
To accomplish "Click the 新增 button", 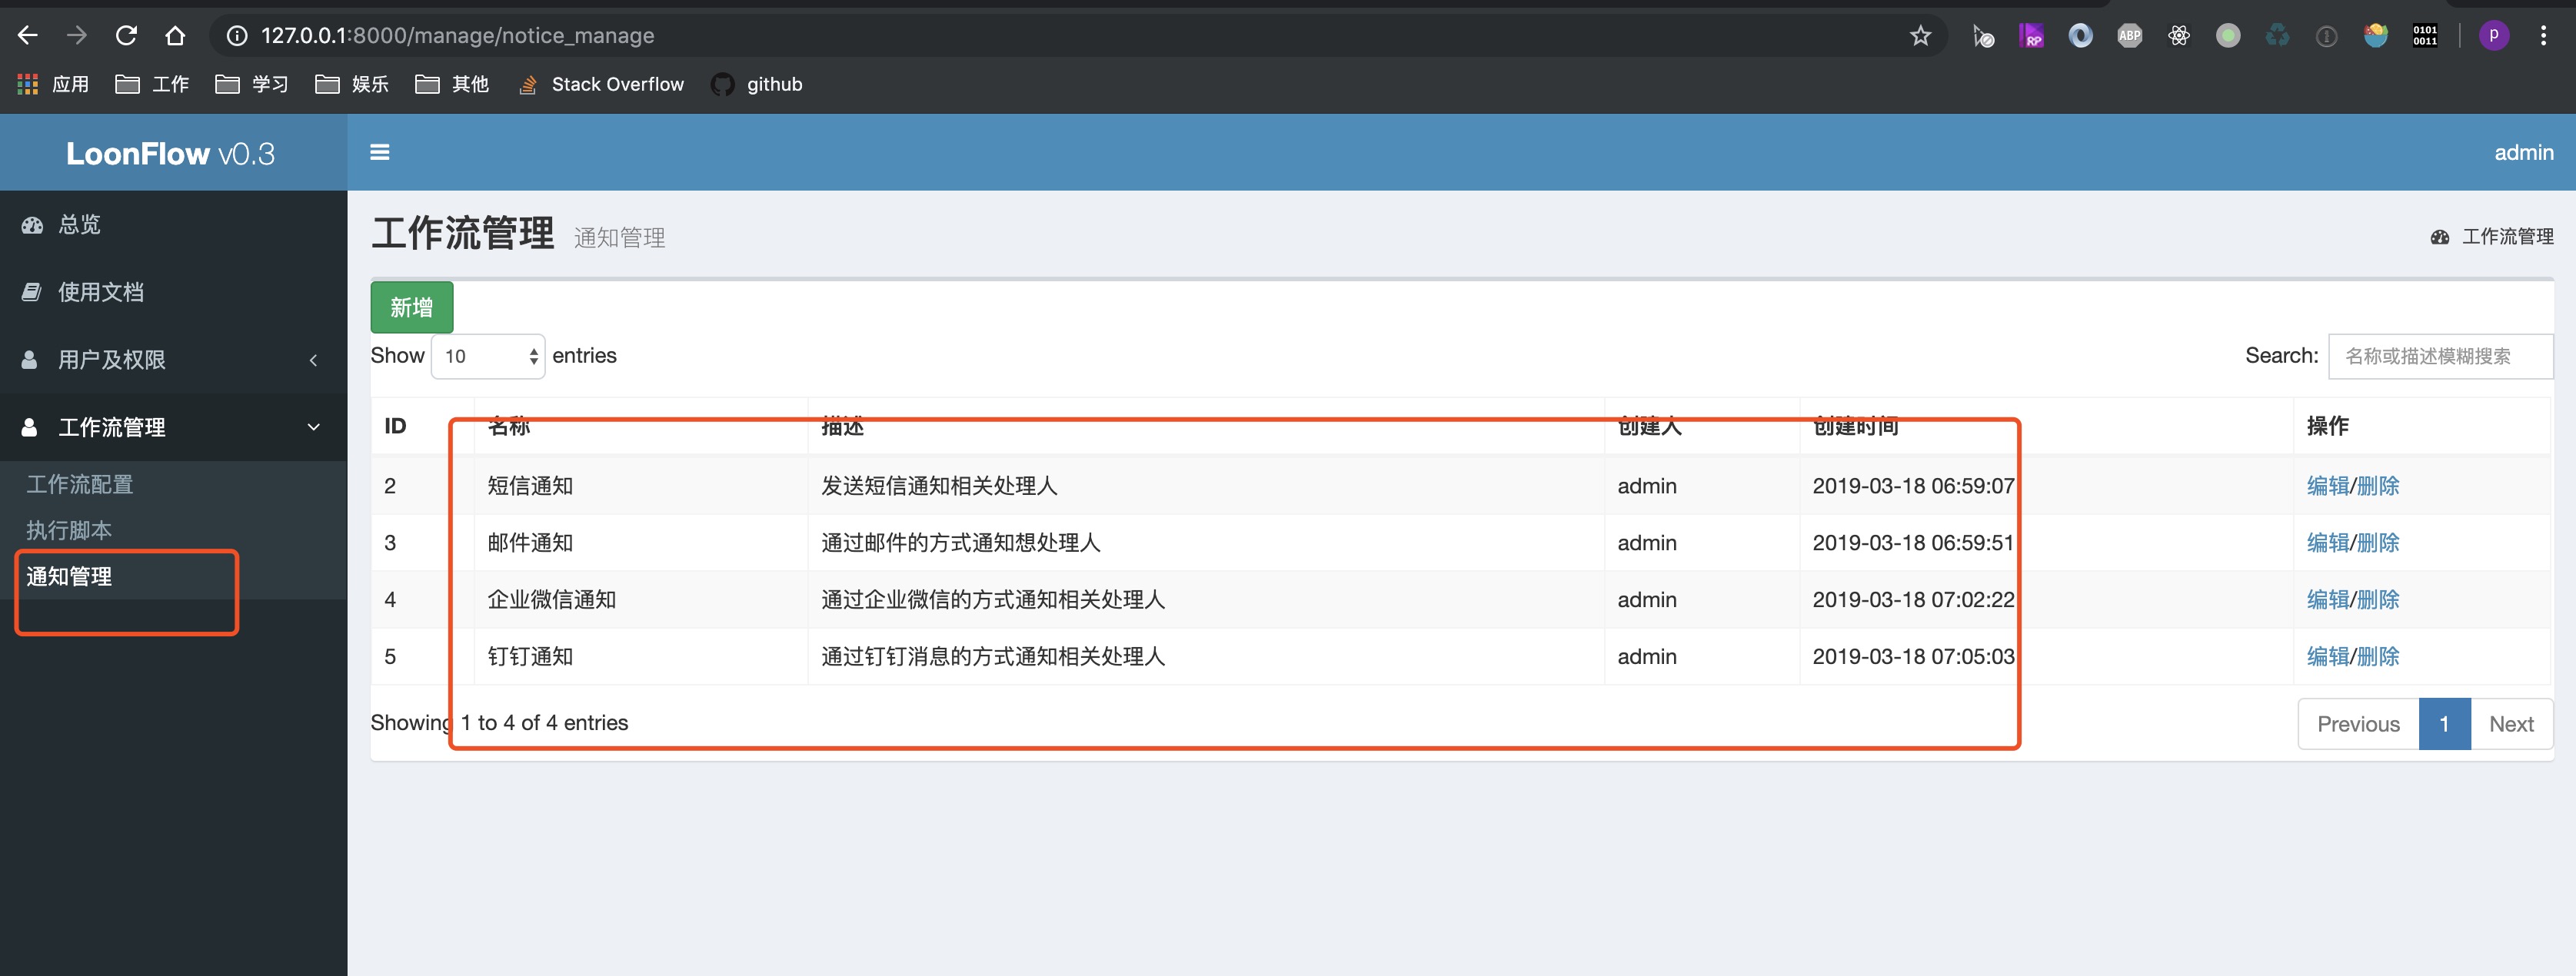I will (x=411, y=307).
